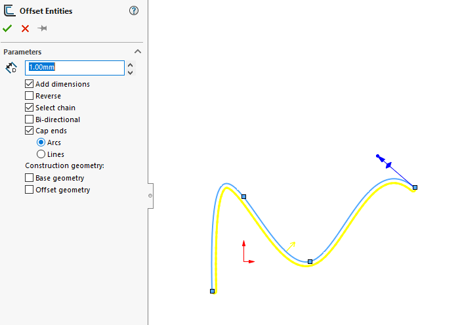
Task: Decrease the offset distance with the down arrow
Action: click(x=130, y=72)
